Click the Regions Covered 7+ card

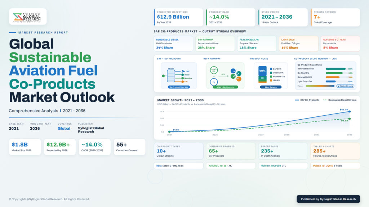click(x=335, y=17)
